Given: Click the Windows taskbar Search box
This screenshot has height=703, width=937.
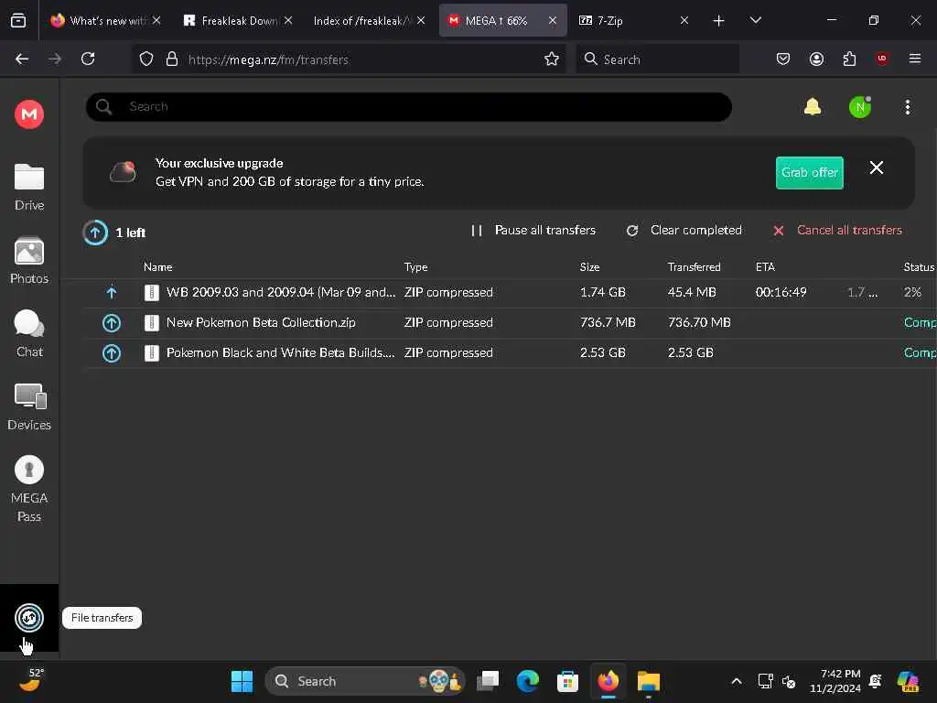Looking at the screenshot, I should (365, 681).
